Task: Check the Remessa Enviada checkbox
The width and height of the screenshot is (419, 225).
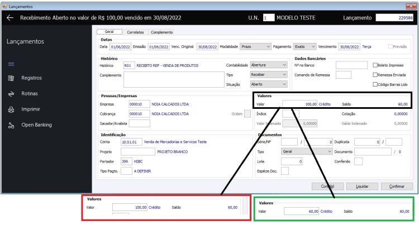Action: (375, 75)
